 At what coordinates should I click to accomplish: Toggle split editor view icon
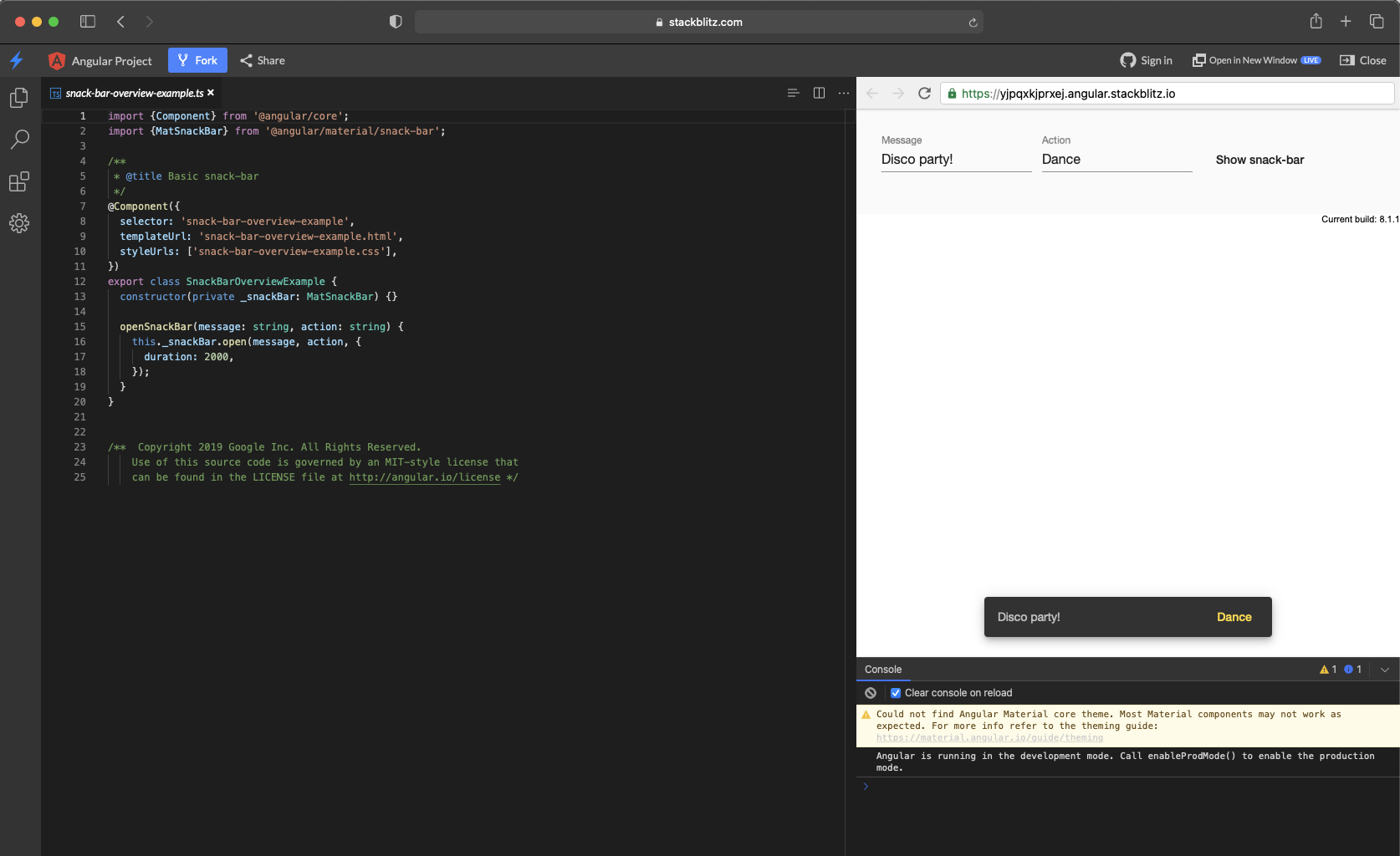click(x=818, y=93)
